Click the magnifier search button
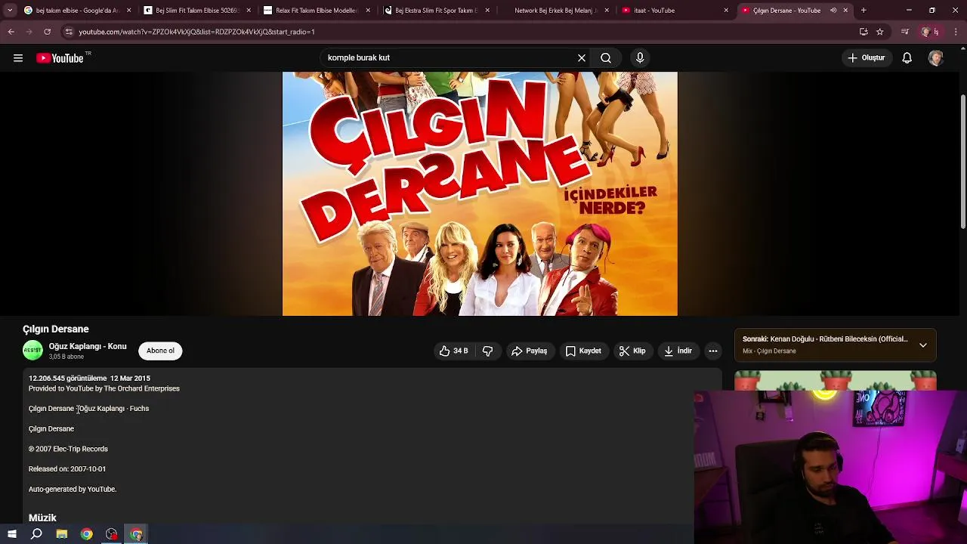This screenshot has height=544, width=967. coord(606,58)
